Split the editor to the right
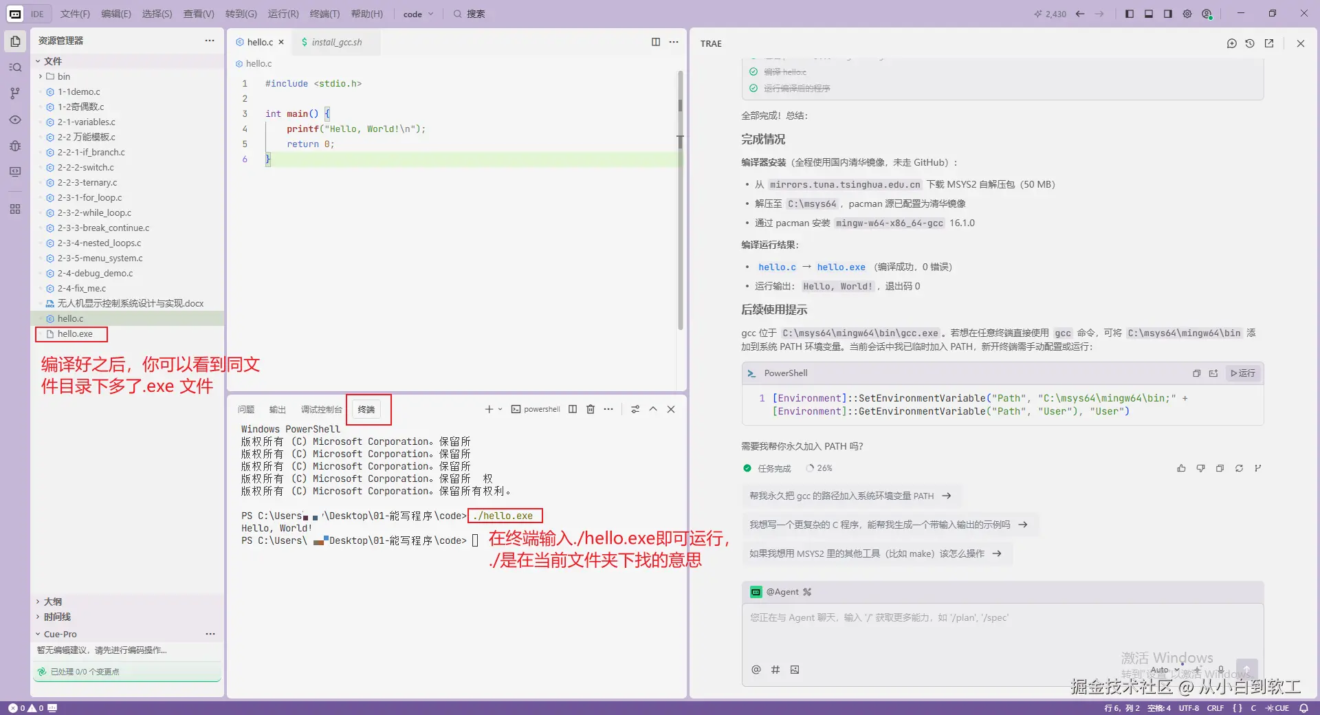The height and width of the screenshot is (715, 1320). 656,42
